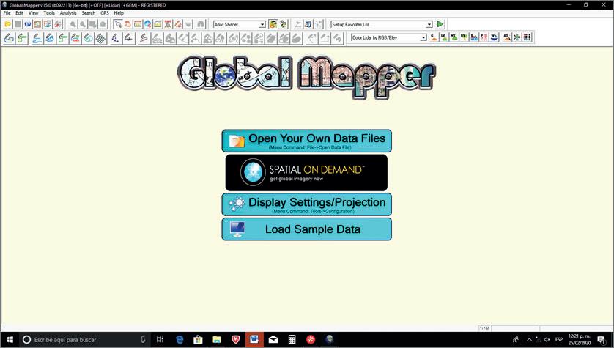This screenshot has height=348, width=614.
Task: Click the Lidar AG classification icon
Action: pyautogui.click(x=507, y=37)
